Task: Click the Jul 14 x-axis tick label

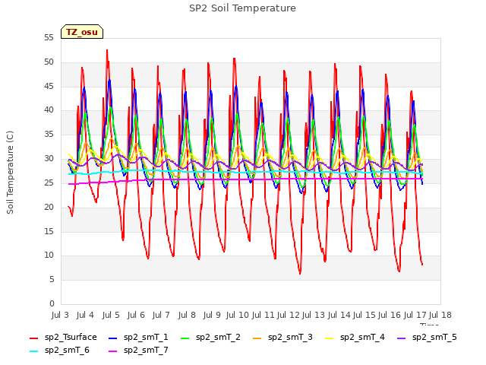Action: tap(339, 315)
